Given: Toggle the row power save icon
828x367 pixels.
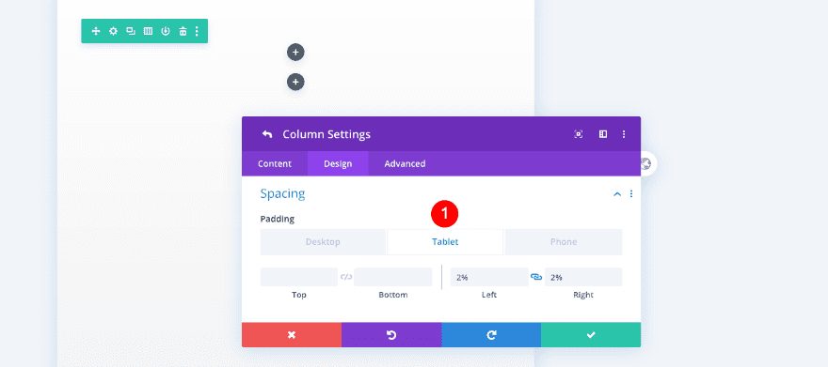Looking at the screenshot, I should pyautogui.click(x=166, y=31).
